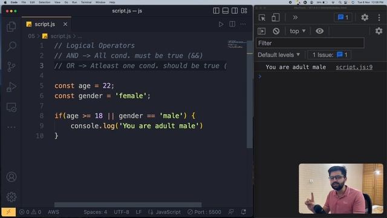
Task: Toggle the secondary side bar in VS Code
Action: [235, 11]
